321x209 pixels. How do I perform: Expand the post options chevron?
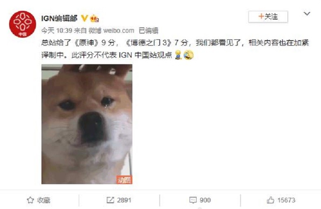point(306,14)
